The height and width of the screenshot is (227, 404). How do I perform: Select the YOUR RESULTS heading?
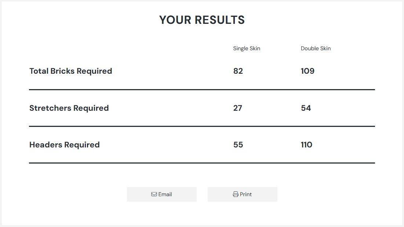point(202,20)
